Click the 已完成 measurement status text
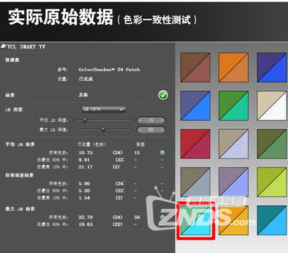Screen dimensions: 288x253 pyautogui.click(x=86, y=79)
